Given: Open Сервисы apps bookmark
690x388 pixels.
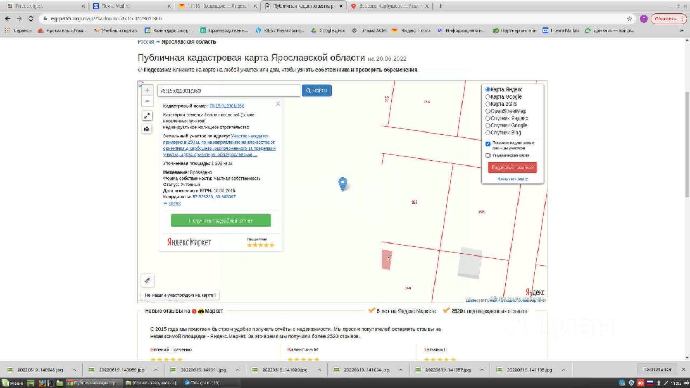Looking at the screenshot, I should (19, 30).
